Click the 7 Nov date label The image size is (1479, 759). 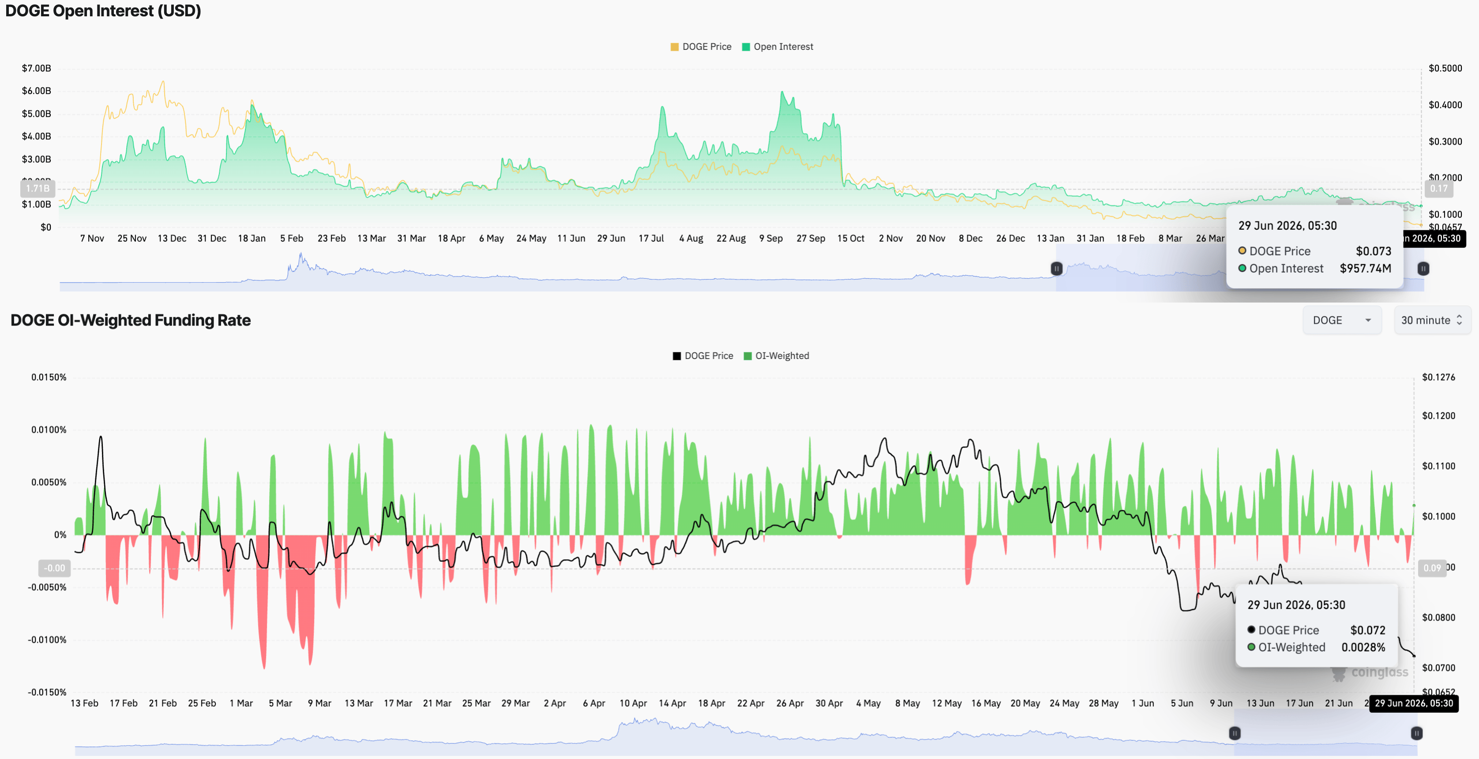pos(92,239)
